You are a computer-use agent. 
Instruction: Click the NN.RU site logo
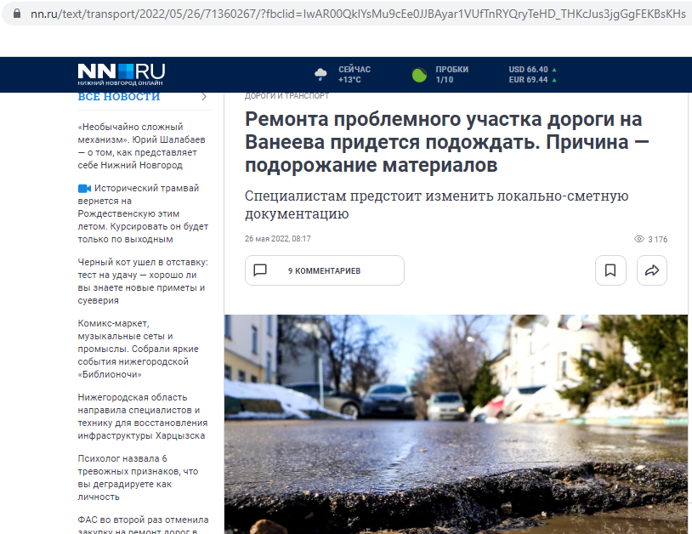click(121, 74)
